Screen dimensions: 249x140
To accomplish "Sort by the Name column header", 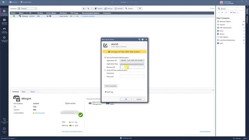I will (x=21, y=13).
